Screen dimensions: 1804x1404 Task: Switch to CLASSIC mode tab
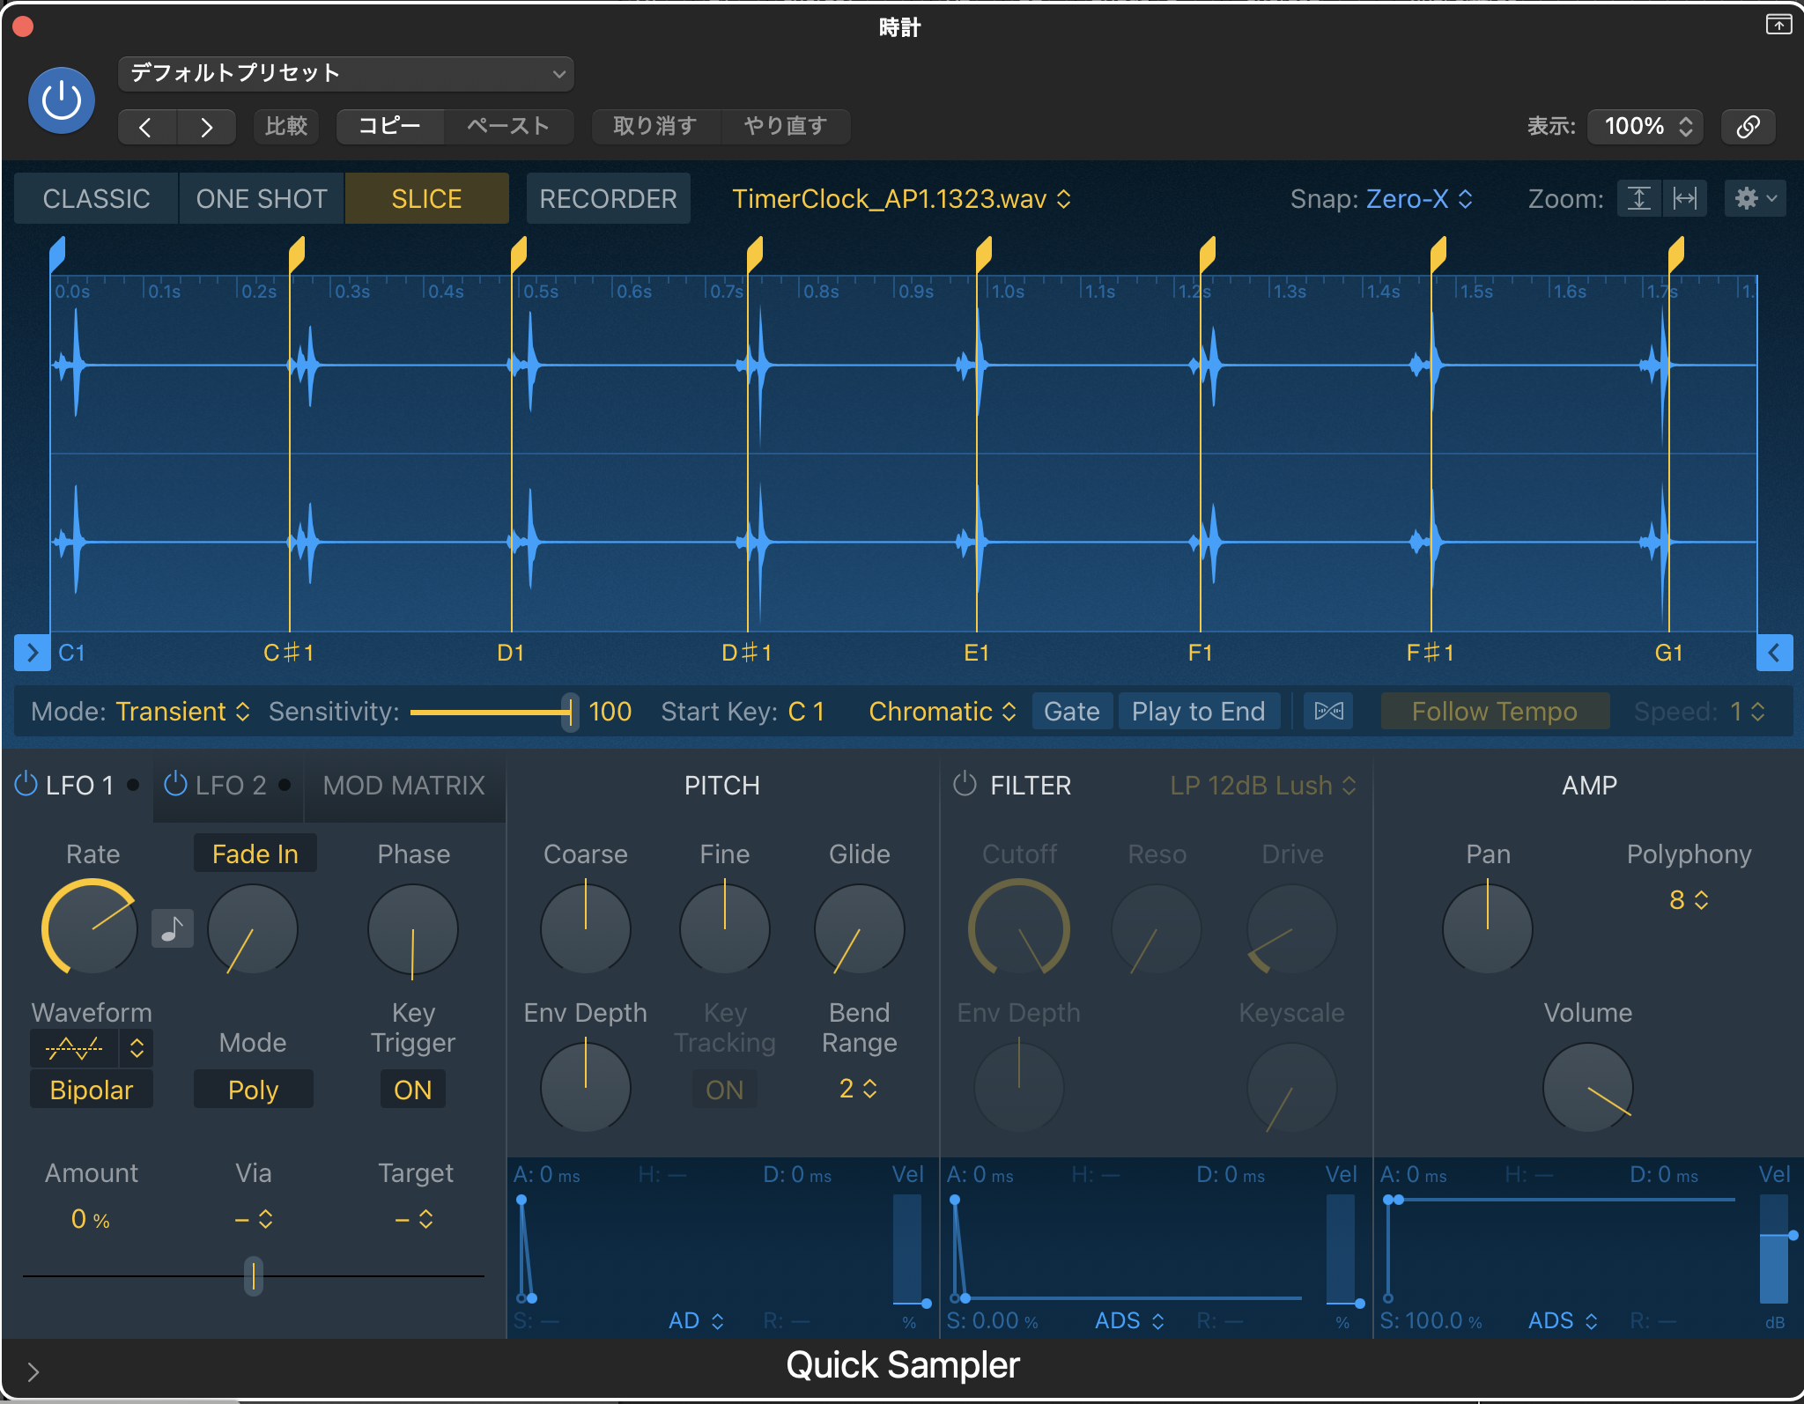coord(97,199)
